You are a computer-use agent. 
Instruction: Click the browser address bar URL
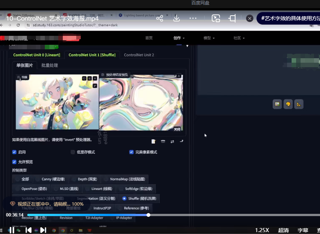[x=75, y=25]
